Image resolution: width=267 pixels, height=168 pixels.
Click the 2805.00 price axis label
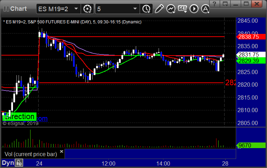coord(248,123)
